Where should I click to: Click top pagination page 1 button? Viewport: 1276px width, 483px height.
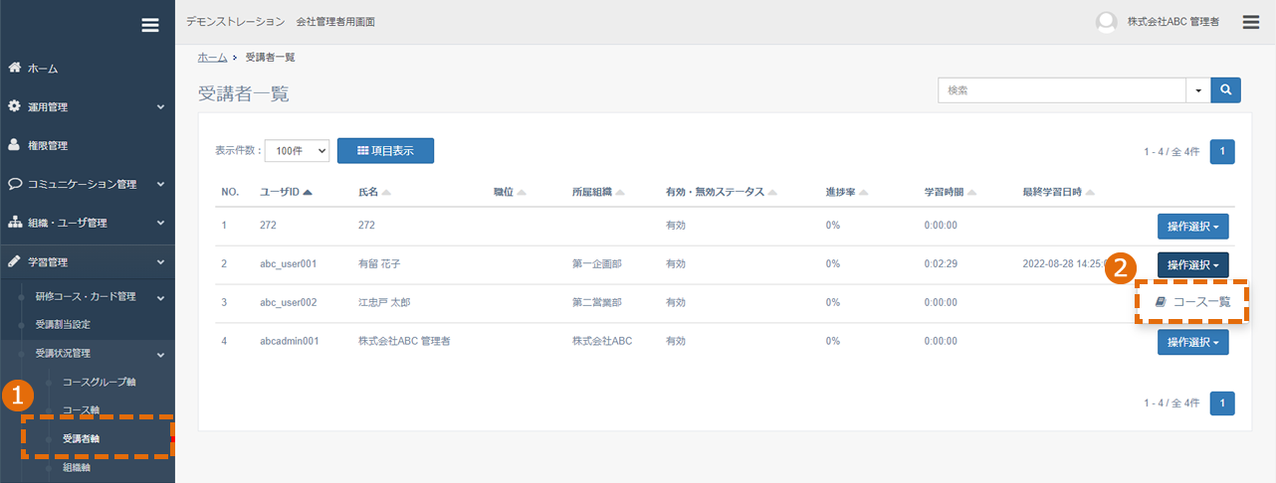click(1223, 151)
